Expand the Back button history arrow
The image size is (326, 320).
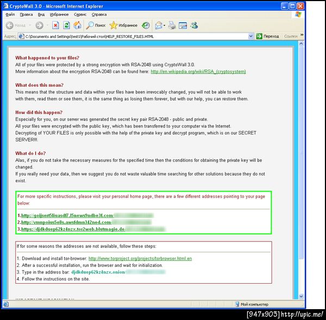(30, 25)
